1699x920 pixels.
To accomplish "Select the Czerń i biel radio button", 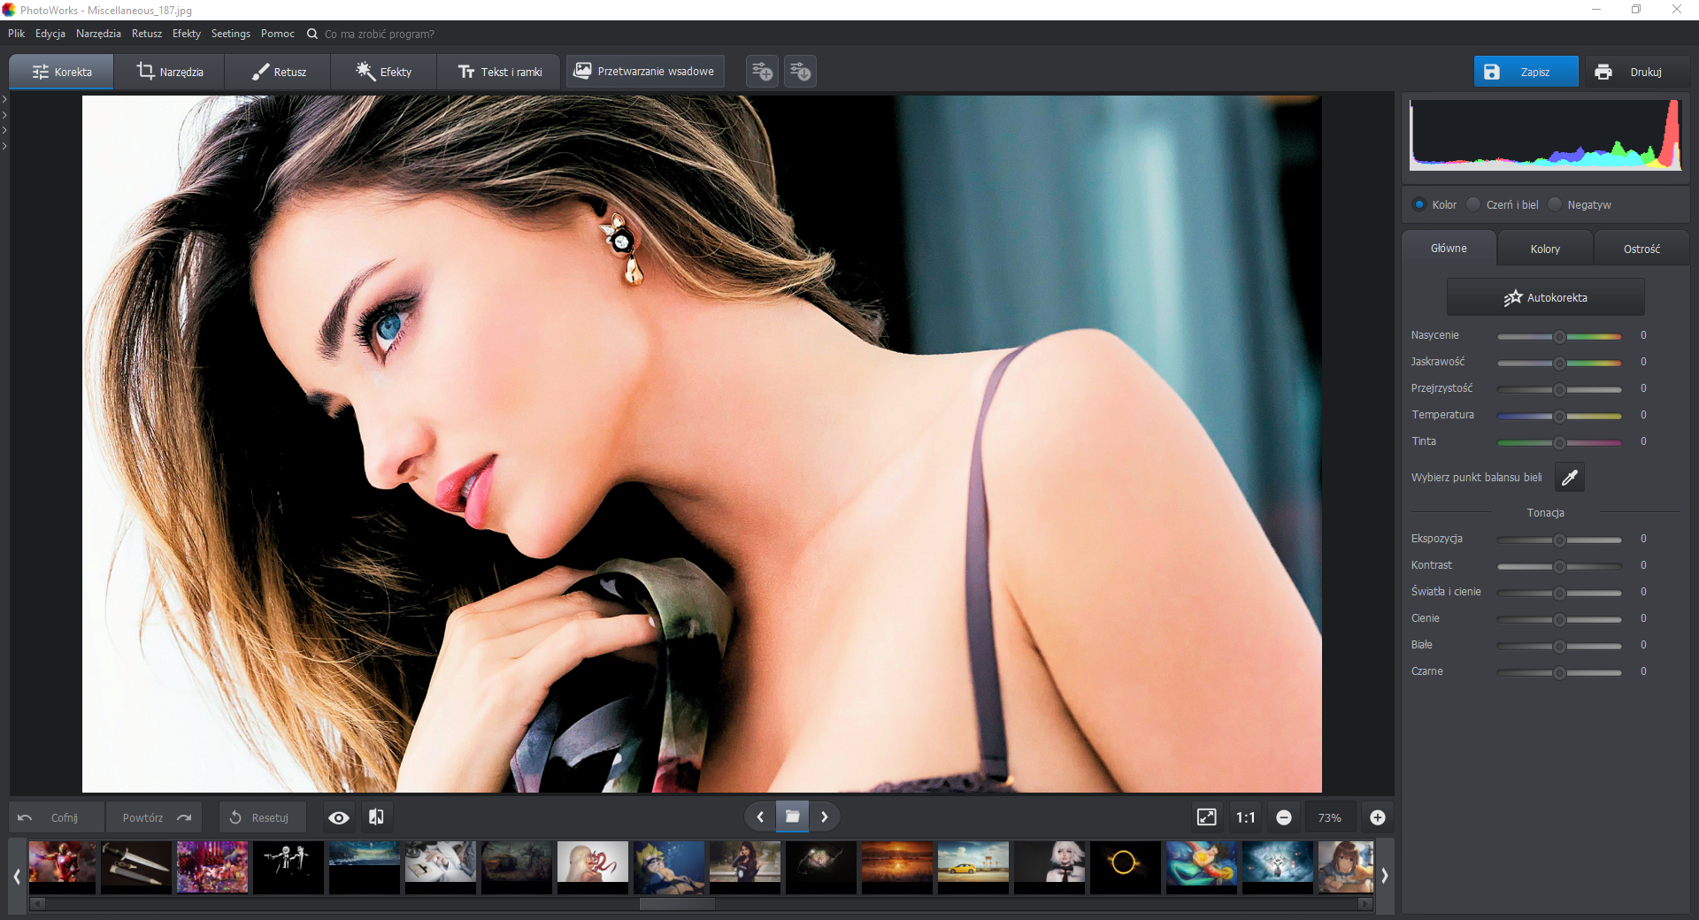I will (x=1473, y=204).
